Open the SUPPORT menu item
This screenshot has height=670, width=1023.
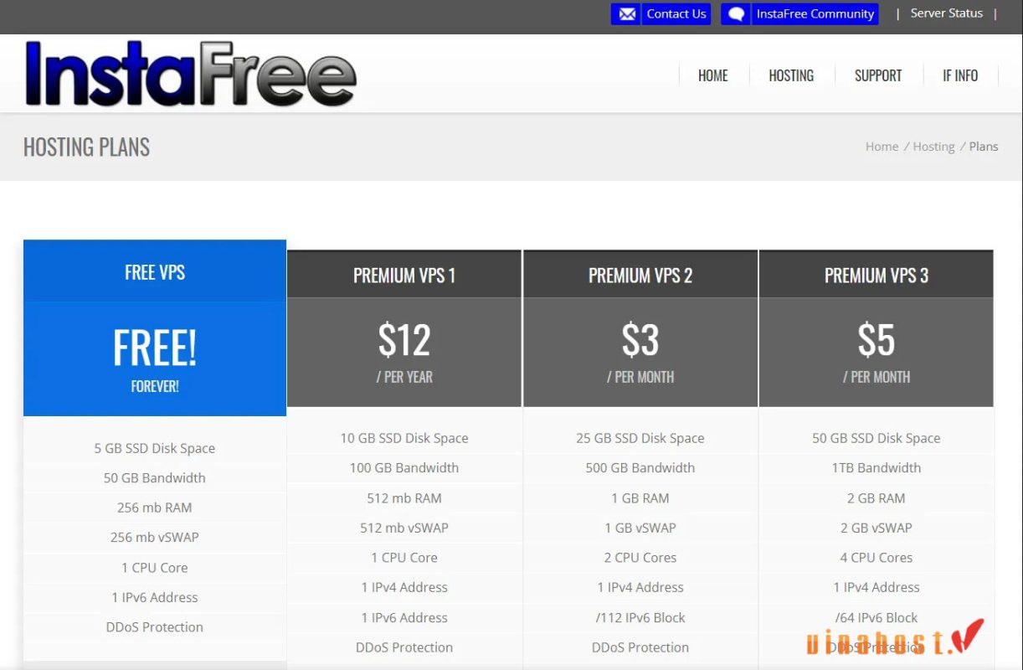877,75
